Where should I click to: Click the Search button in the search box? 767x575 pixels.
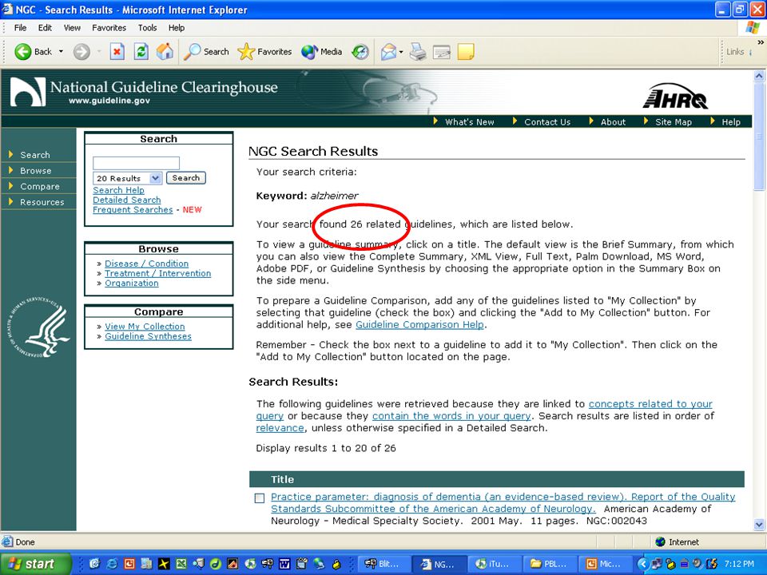pyautogui.click(x=186, y=178)
